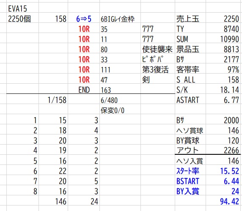Image resolution: width=242 pixels, height=211 pixels.
Task: Click the ヘソ賞球 label cell
Action: pos(190,131)
